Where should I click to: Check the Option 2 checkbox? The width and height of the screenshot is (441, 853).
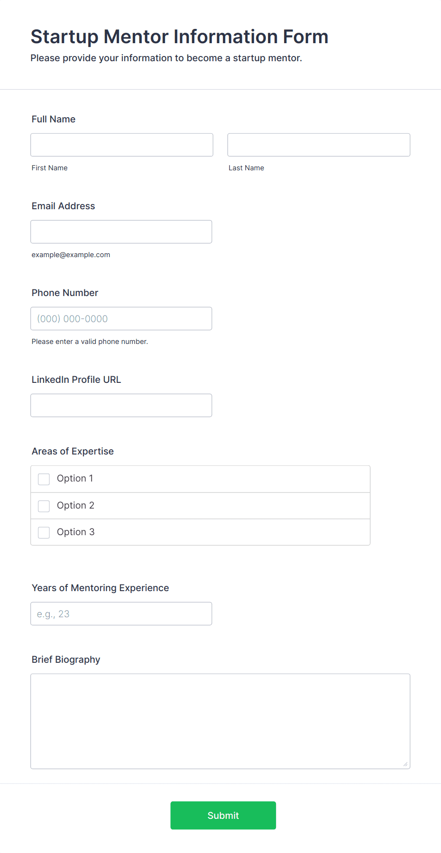click(x=44, y=506)
